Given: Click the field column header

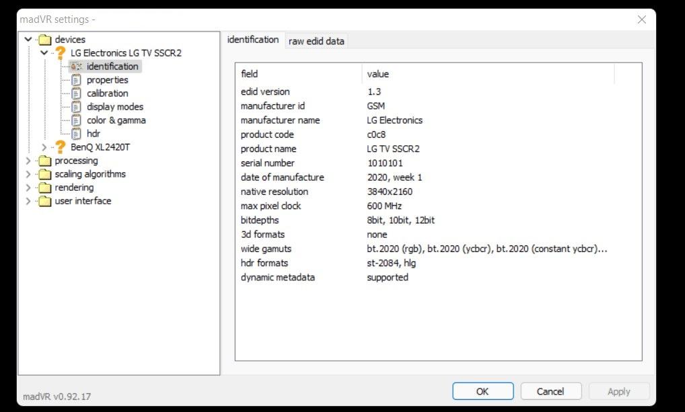Looking at the screenshot, I should pyautogui.click(x=299, y=74).
